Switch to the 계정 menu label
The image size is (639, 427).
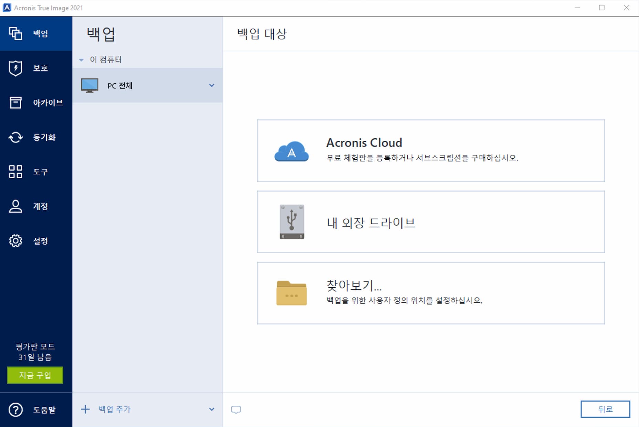[40, 206]
